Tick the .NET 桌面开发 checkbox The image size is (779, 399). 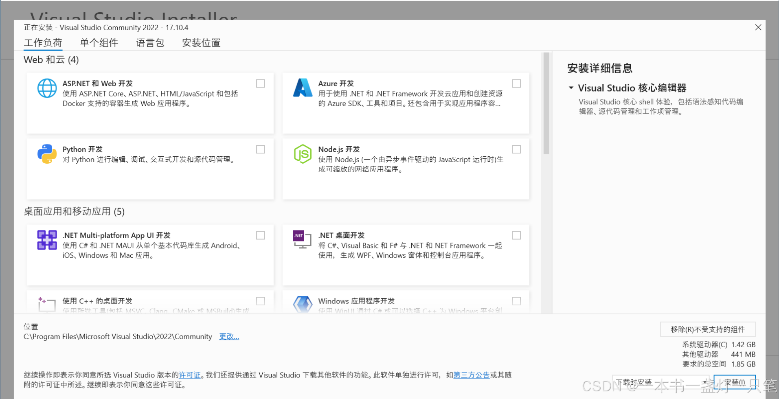[x=516, y=235]
